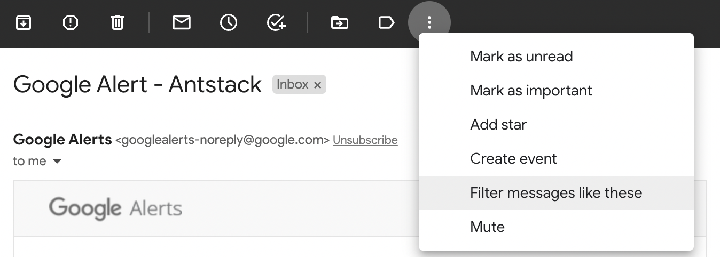Click the Google Alerts logo in email
The image size is (720, 257).
pyautogui.click(x=115, y=208)
